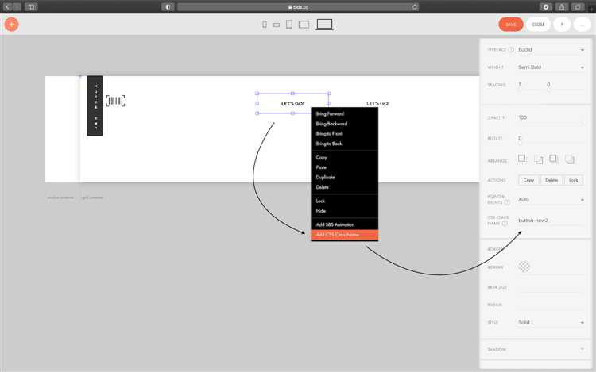Click the Copy action button in the panel
Screen dimensions: 596x372
[x=528, y=180]
